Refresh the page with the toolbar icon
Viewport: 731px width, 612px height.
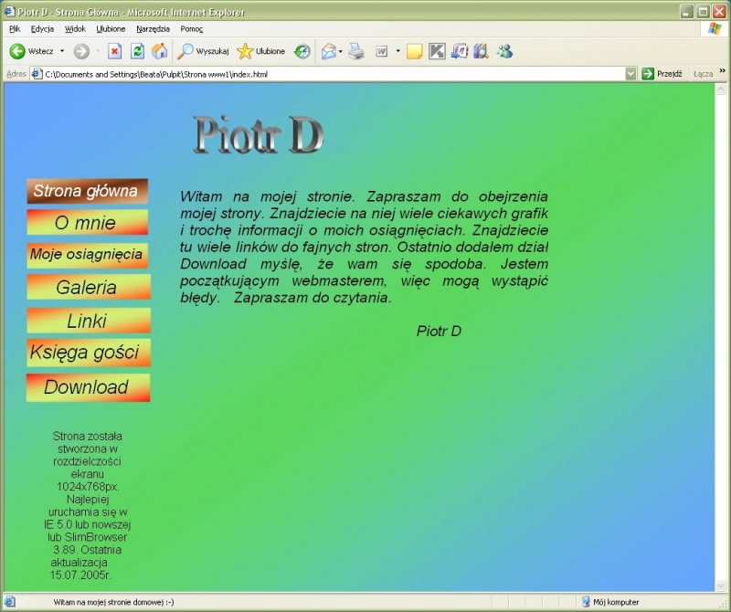tap(137, 51)
